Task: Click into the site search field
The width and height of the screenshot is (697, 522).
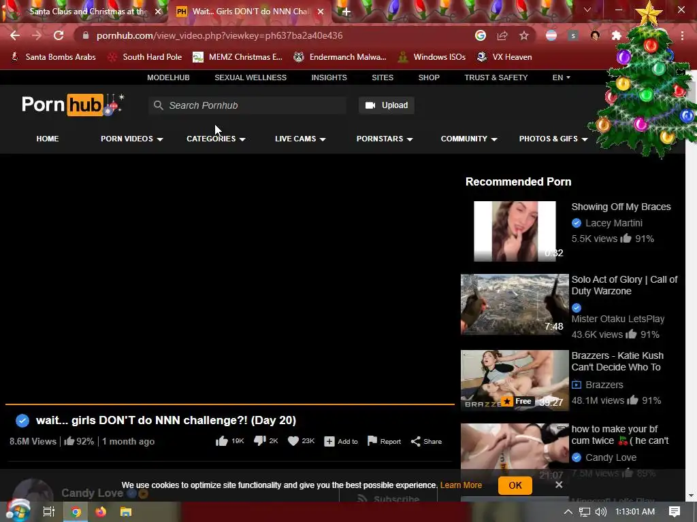Action: click(248, 105)
